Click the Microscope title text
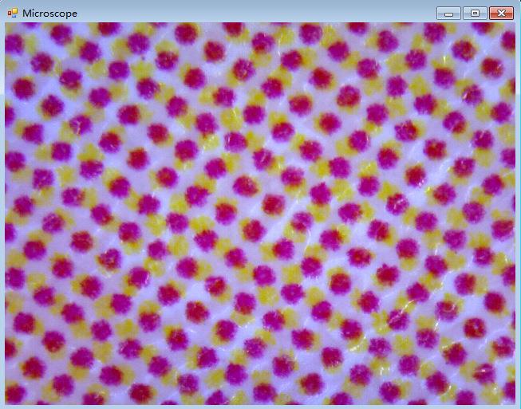The height and width of the screenshot is (409, 521). click(49, 14)
